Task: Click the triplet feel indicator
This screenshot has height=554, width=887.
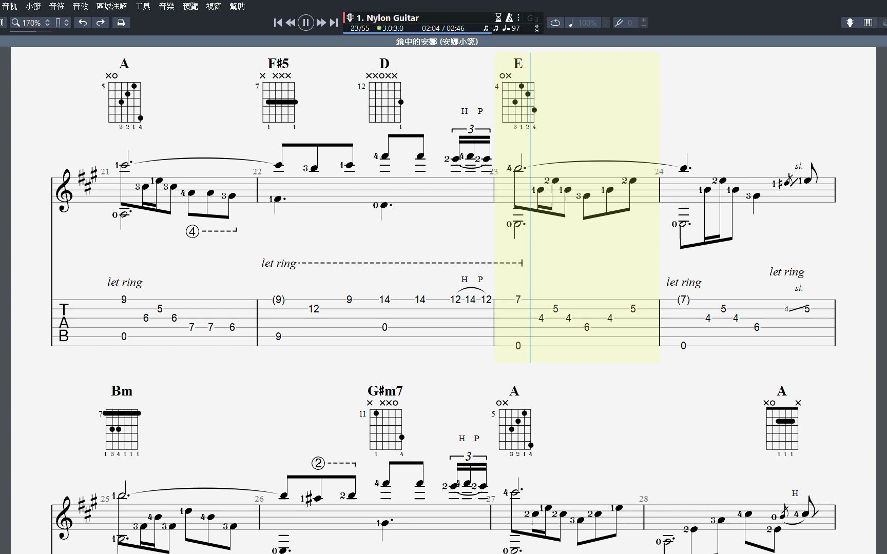Action: coord(491,28)
